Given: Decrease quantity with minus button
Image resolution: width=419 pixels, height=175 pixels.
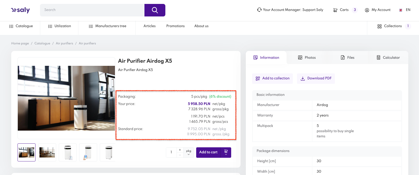Looking at the screenshot, I should coord(180,155).
